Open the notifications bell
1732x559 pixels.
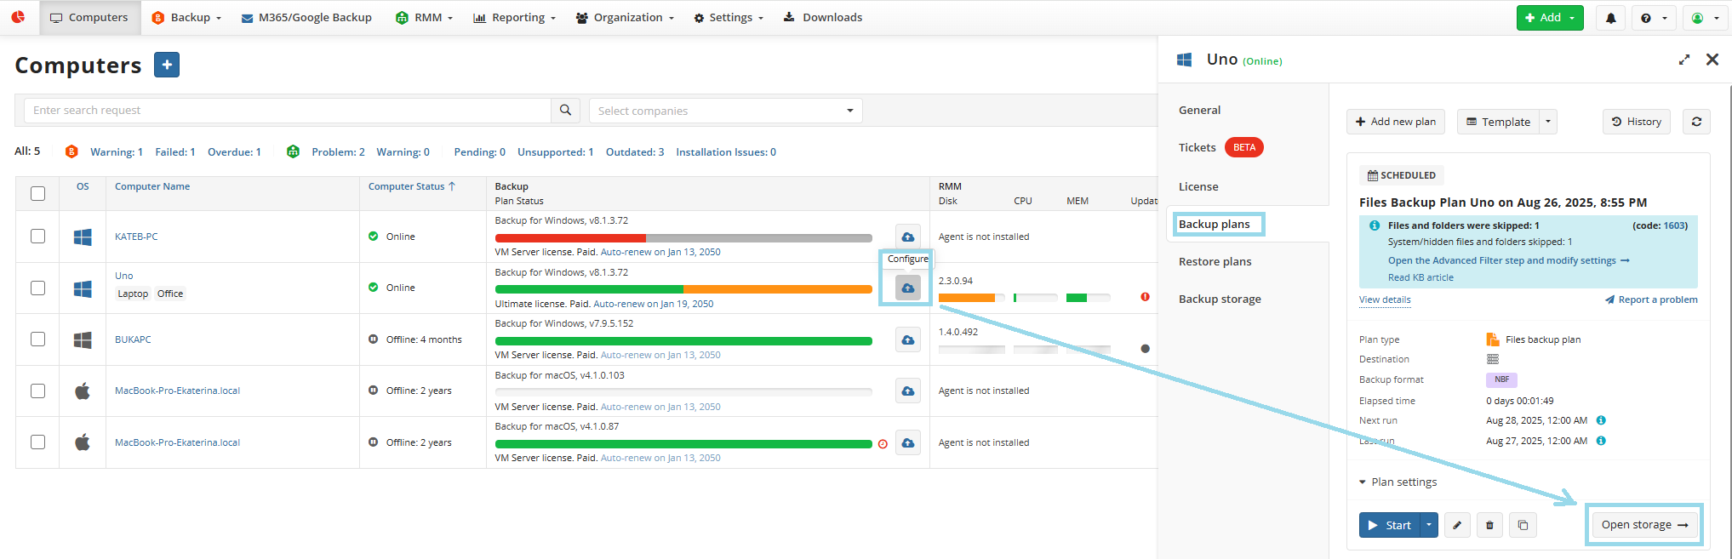tap(1610, 18)
